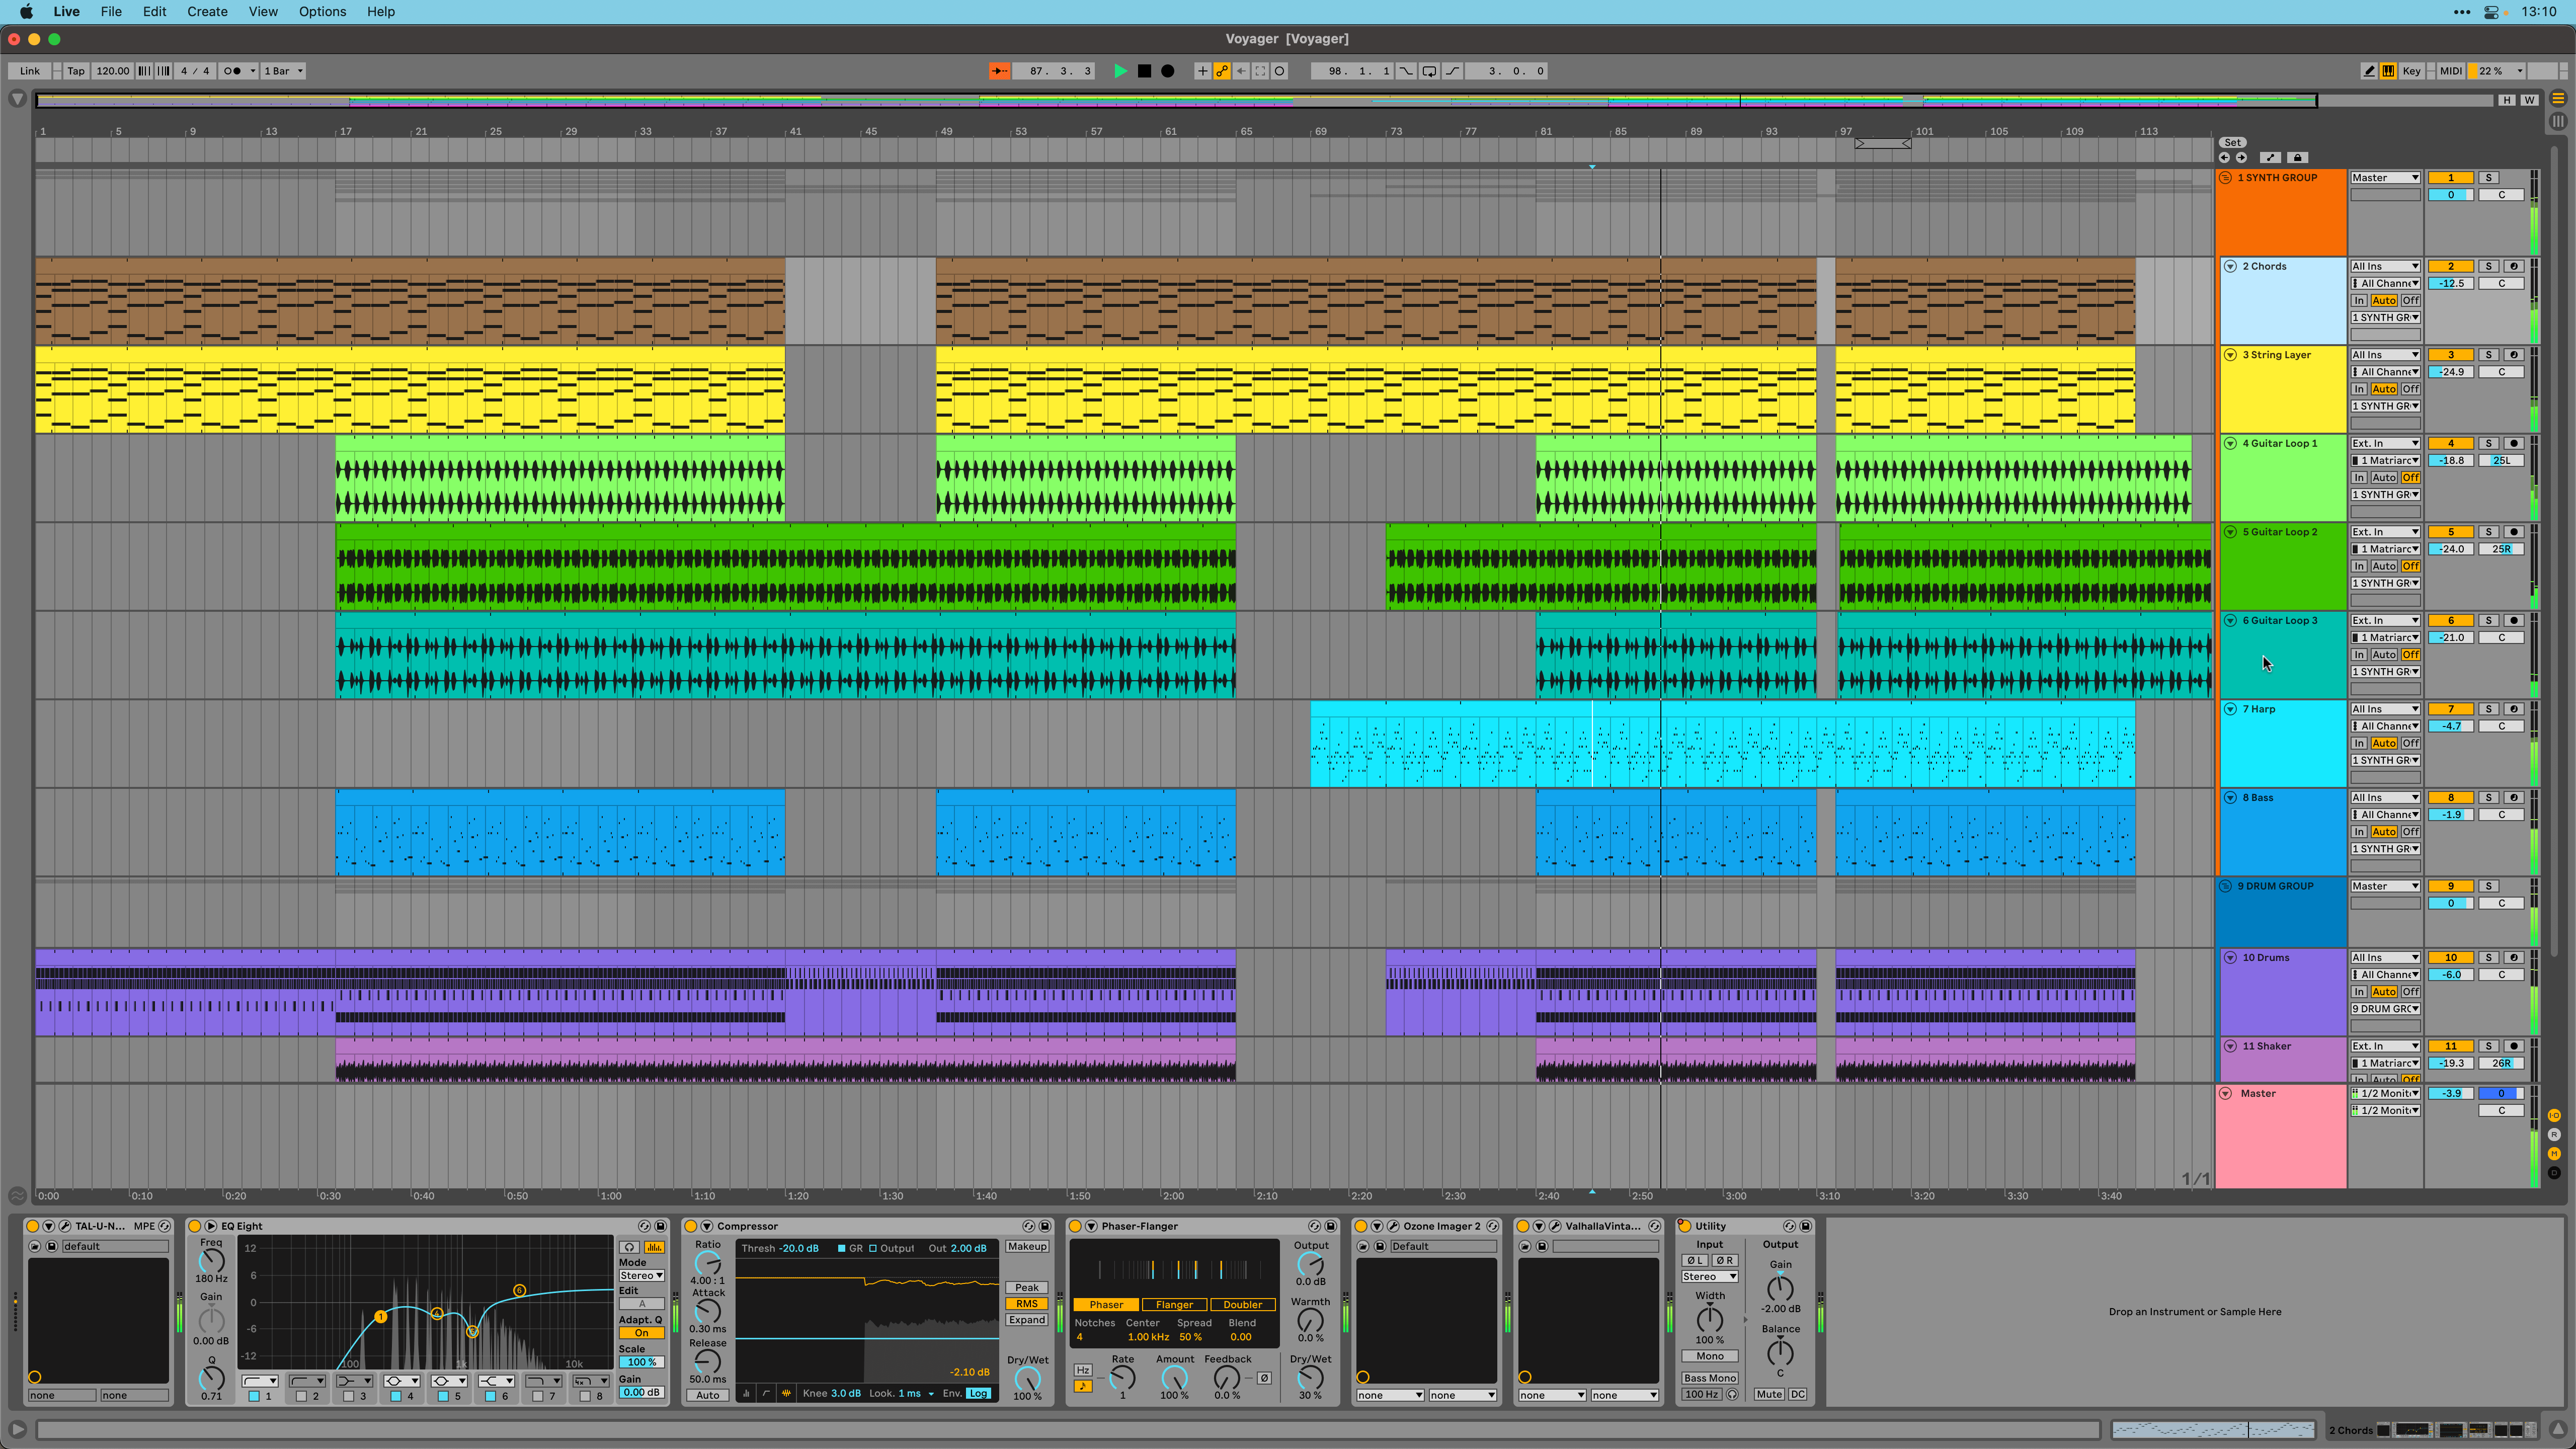Click the Tap tempo button

point(76,71)
